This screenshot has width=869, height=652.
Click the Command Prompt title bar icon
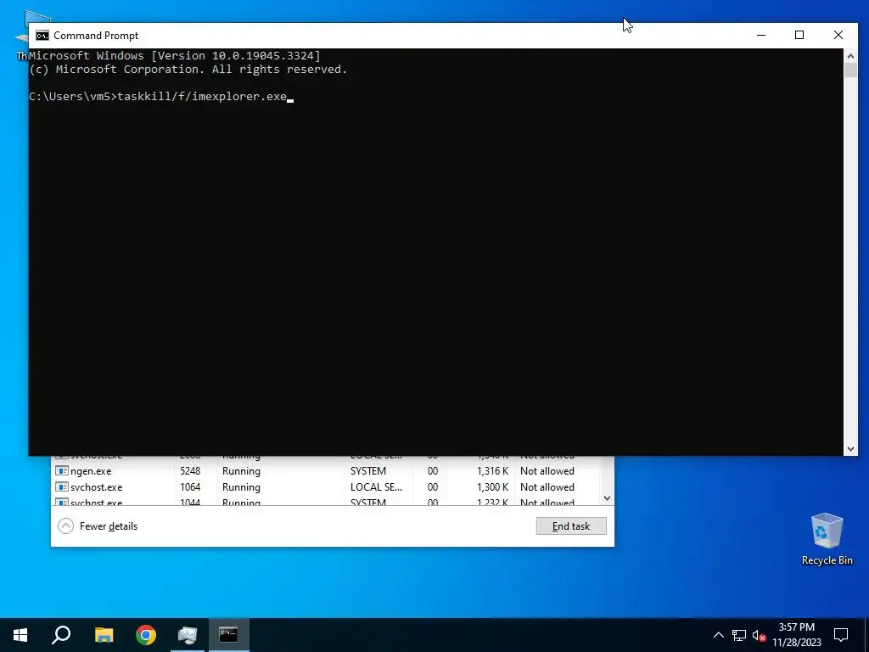pyautogui.click(x=42, y=36)
